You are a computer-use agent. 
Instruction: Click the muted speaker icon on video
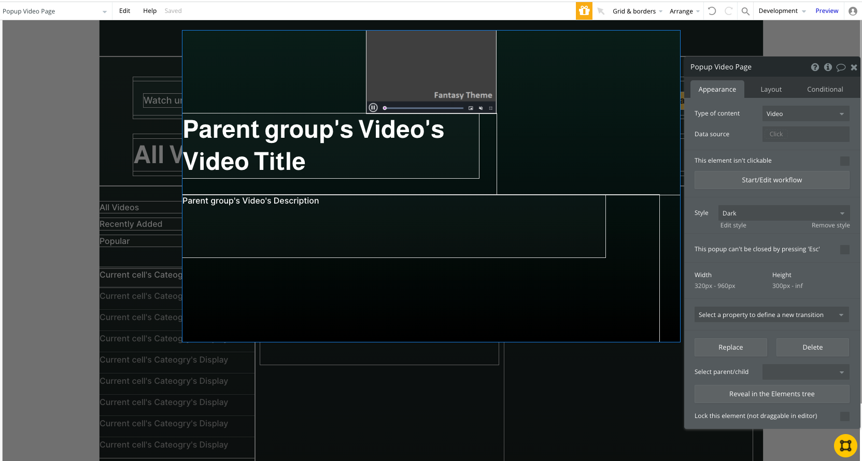coord(481,108)
